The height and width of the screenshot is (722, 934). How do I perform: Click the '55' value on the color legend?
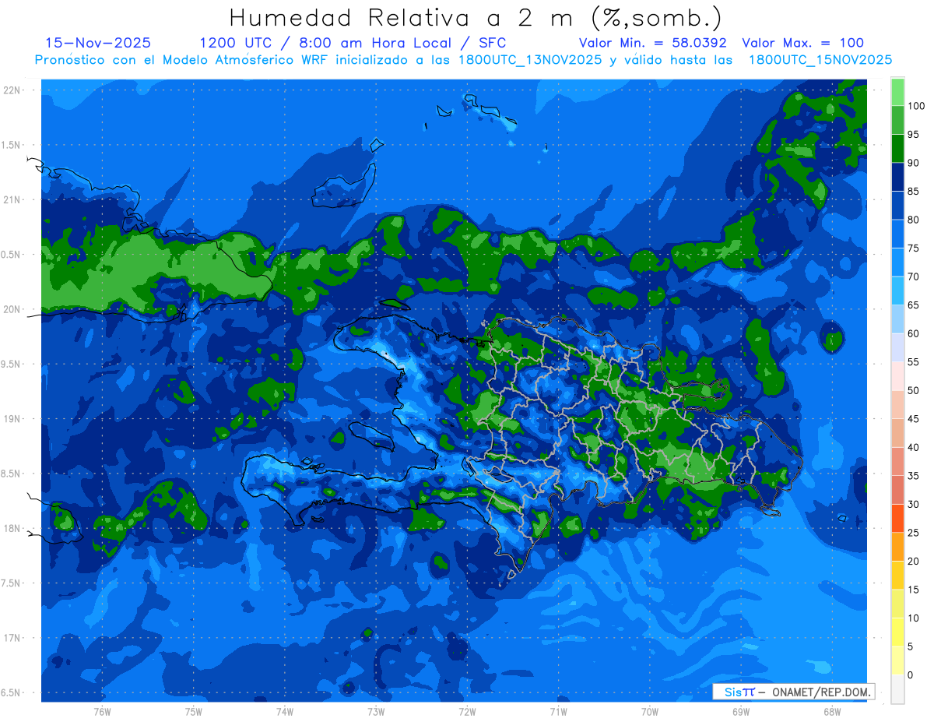click(x=913, y=362)
